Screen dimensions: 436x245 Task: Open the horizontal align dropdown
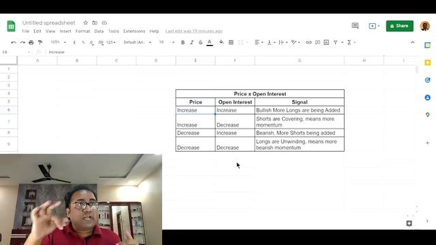click(259, 42)
